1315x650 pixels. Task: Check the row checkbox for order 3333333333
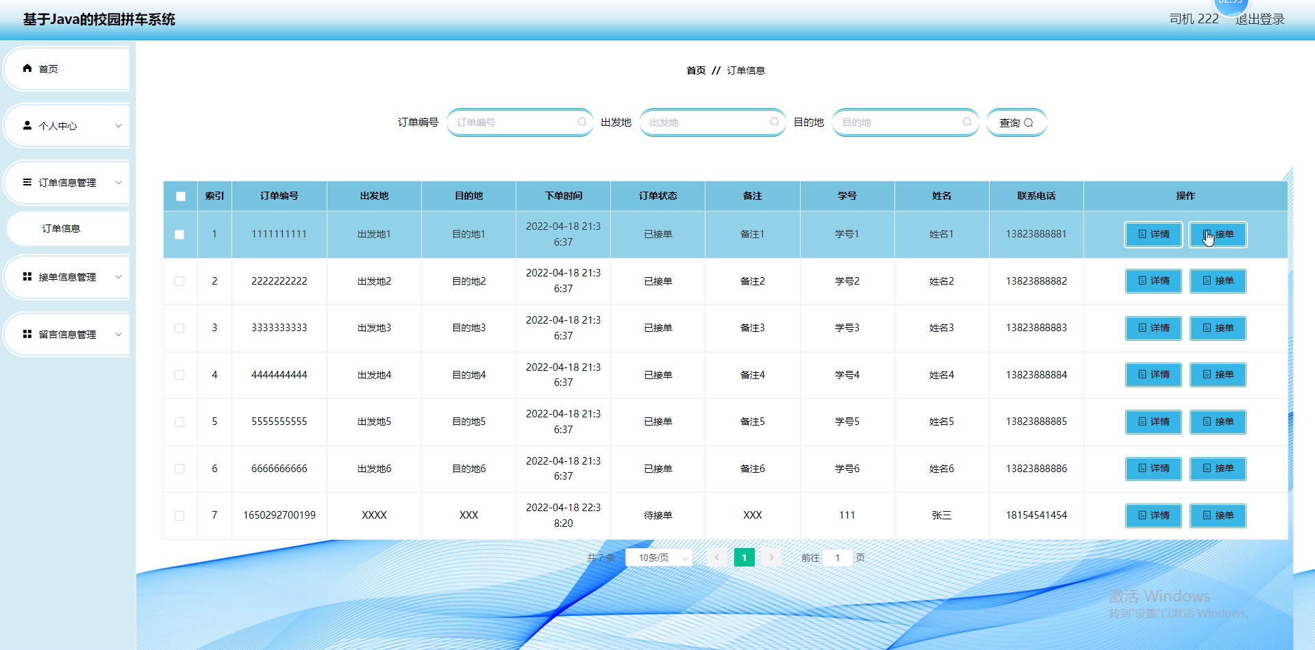179,328
